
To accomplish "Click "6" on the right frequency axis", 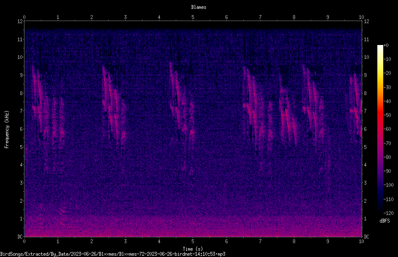I will pos(365,129).
